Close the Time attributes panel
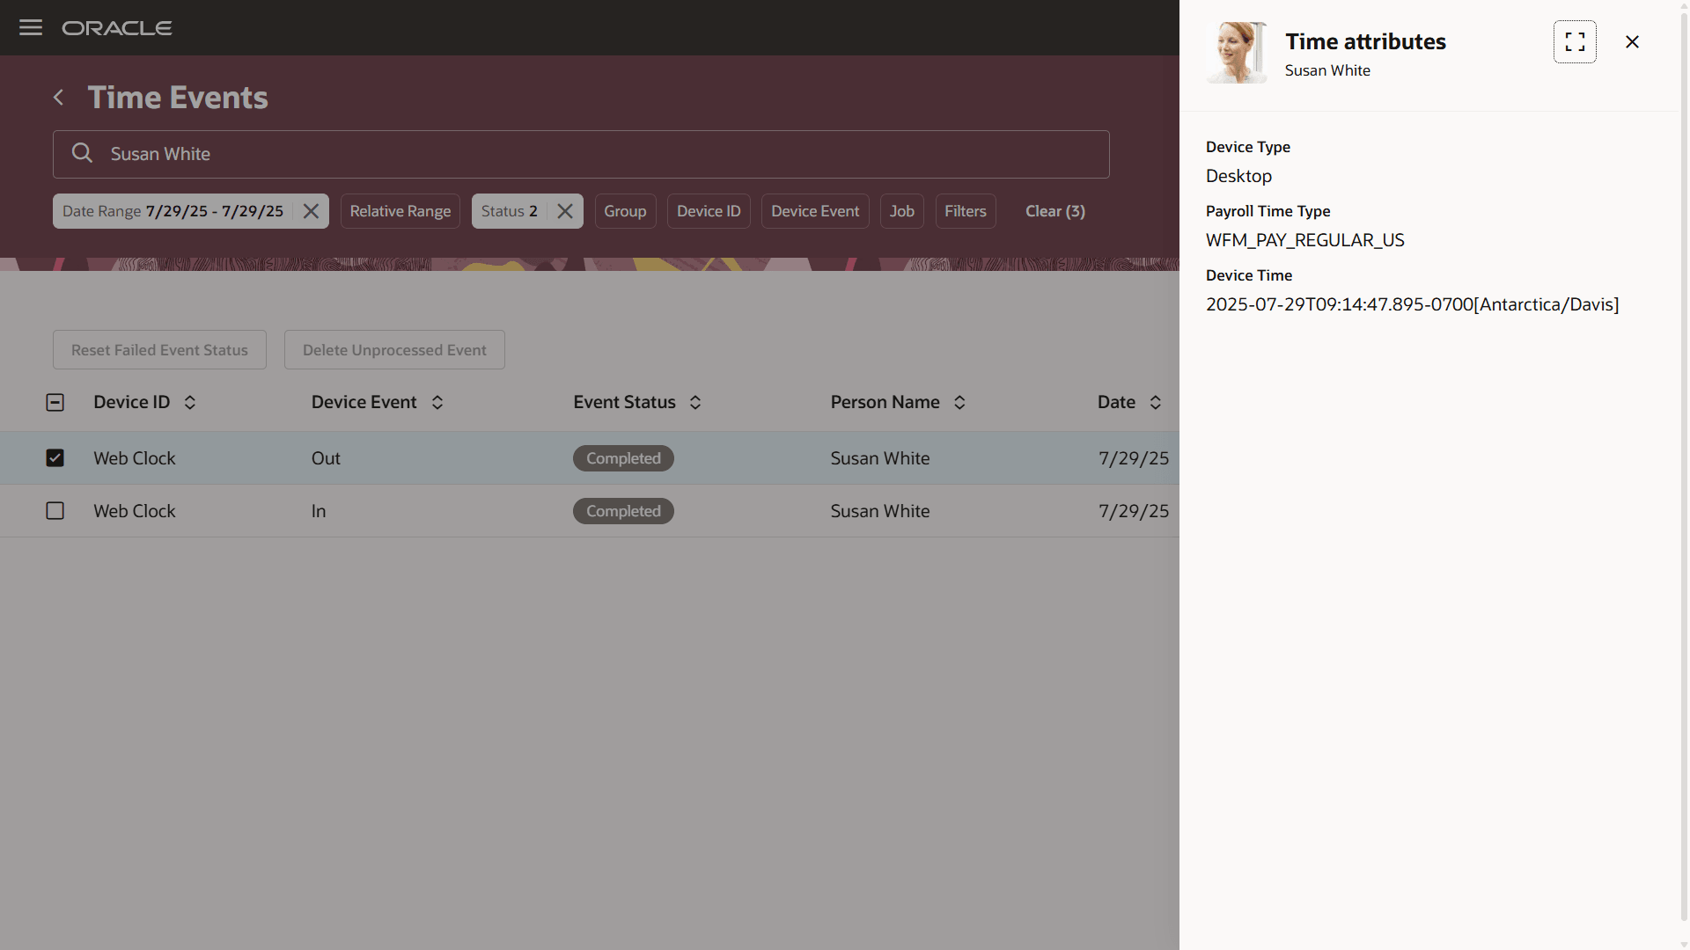Image resolution: width=1690 pixels, height=950 pixels. (1632, 41)
